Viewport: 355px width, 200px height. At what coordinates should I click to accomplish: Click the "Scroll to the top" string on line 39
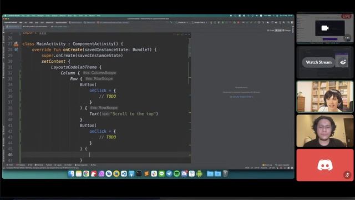point(133,114)
